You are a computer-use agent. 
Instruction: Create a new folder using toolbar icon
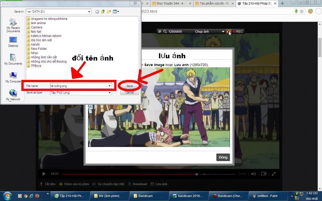[109, 12]
